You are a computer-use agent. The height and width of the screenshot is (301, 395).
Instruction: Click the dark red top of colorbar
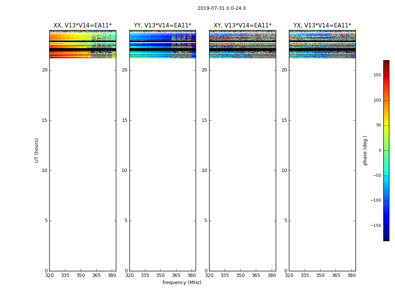click(x=386, y=62)
